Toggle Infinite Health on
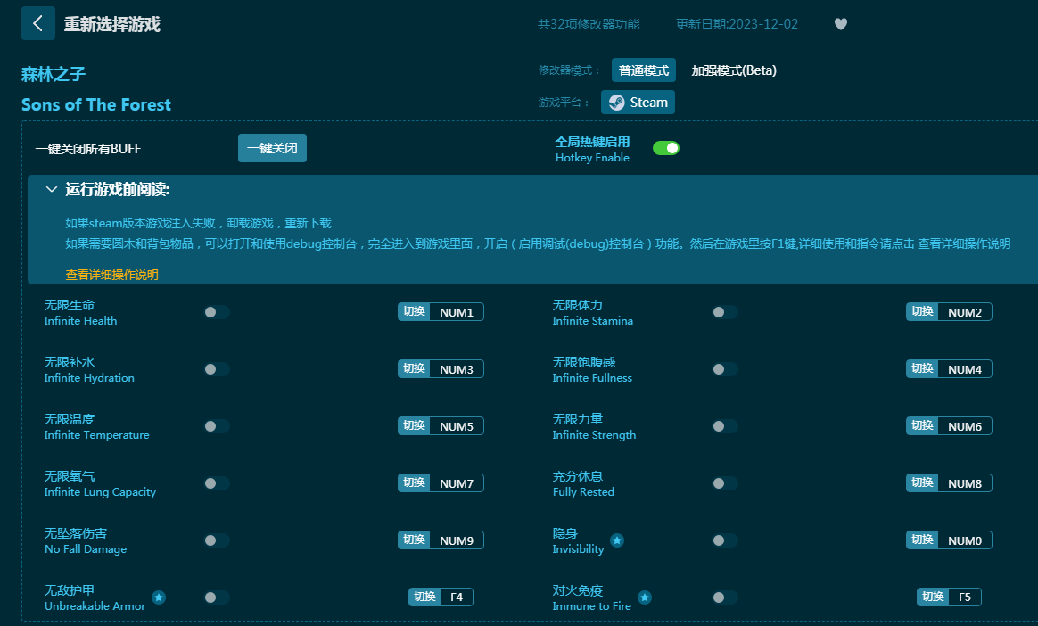 tap(217, 312)
